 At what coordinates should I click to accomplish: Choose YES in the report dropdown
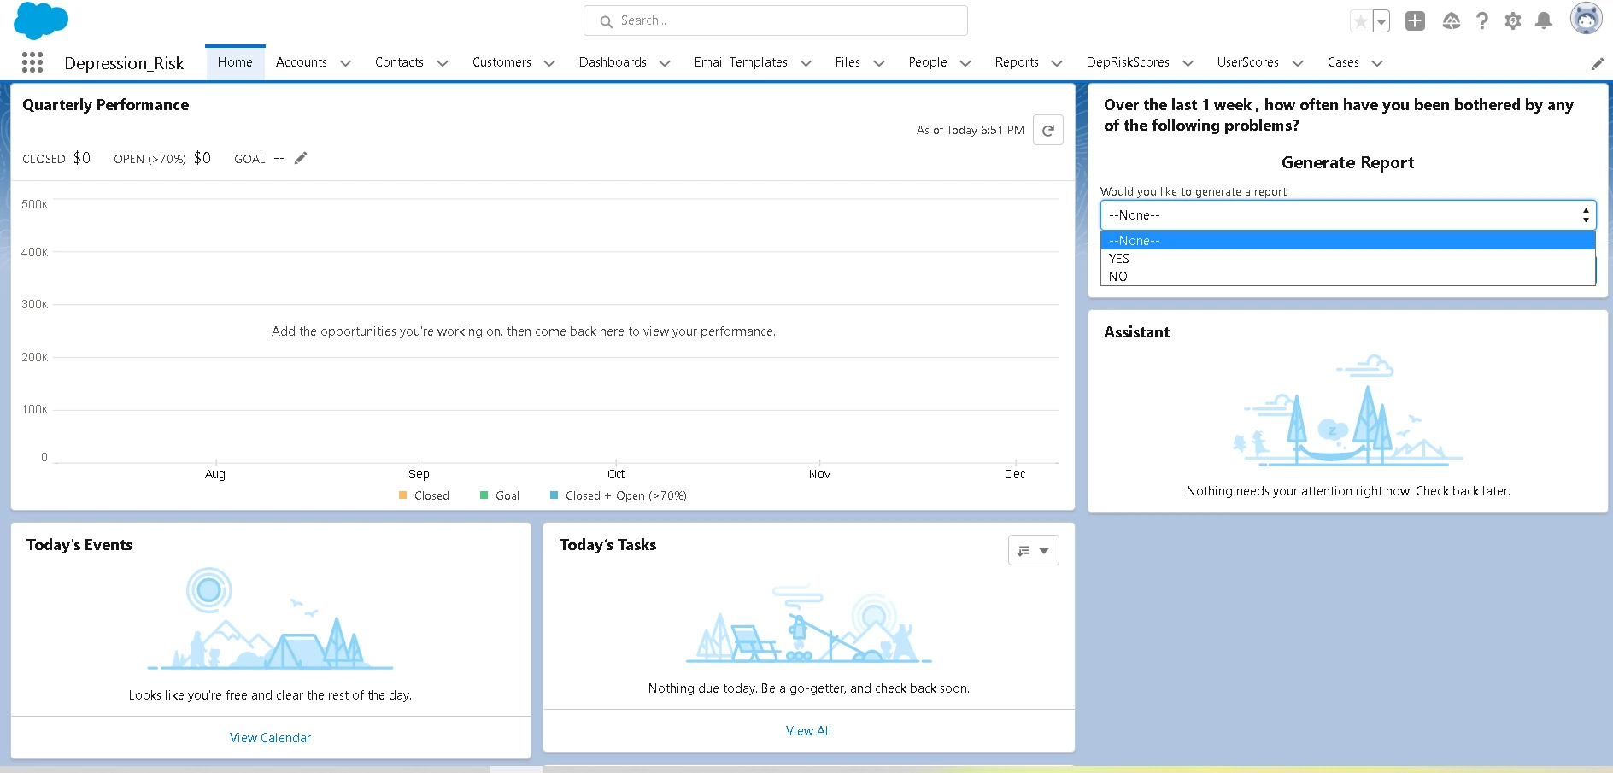(1347, 259)
